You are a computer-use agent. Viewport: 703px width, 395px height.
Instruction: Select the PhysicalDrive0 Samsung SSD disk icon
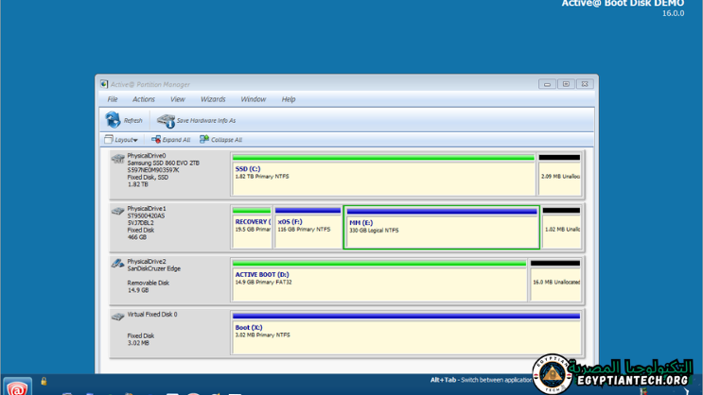pyautogui.click(x=117, y=159)
